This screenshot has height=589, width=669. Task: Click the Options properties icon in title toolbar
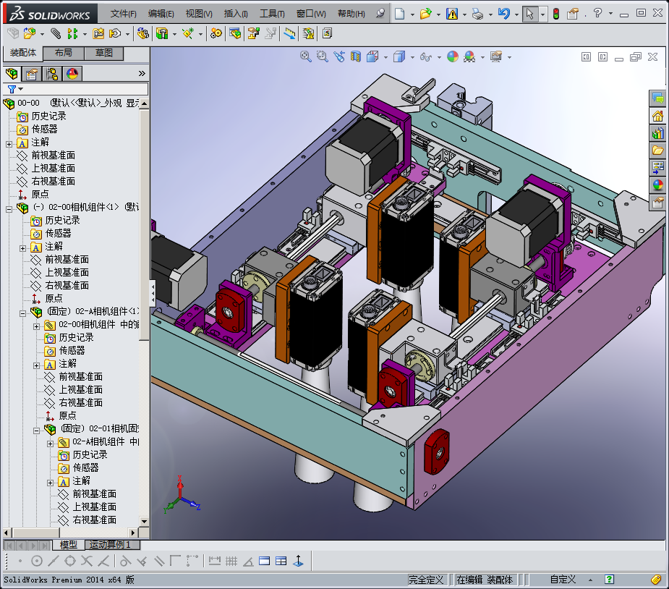[573, 14]
